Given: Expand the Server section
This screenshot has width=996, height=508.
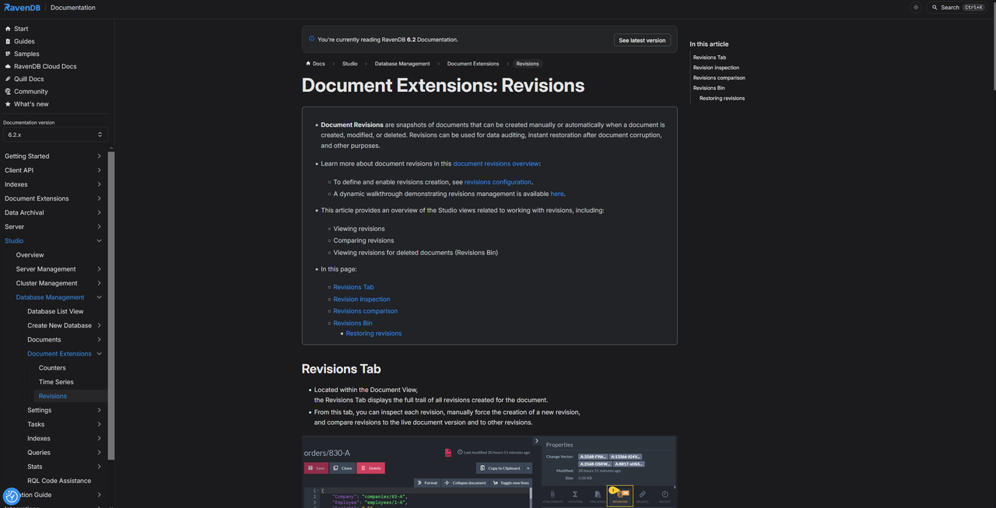Looking at the screenshot, I should pos(100,226).
